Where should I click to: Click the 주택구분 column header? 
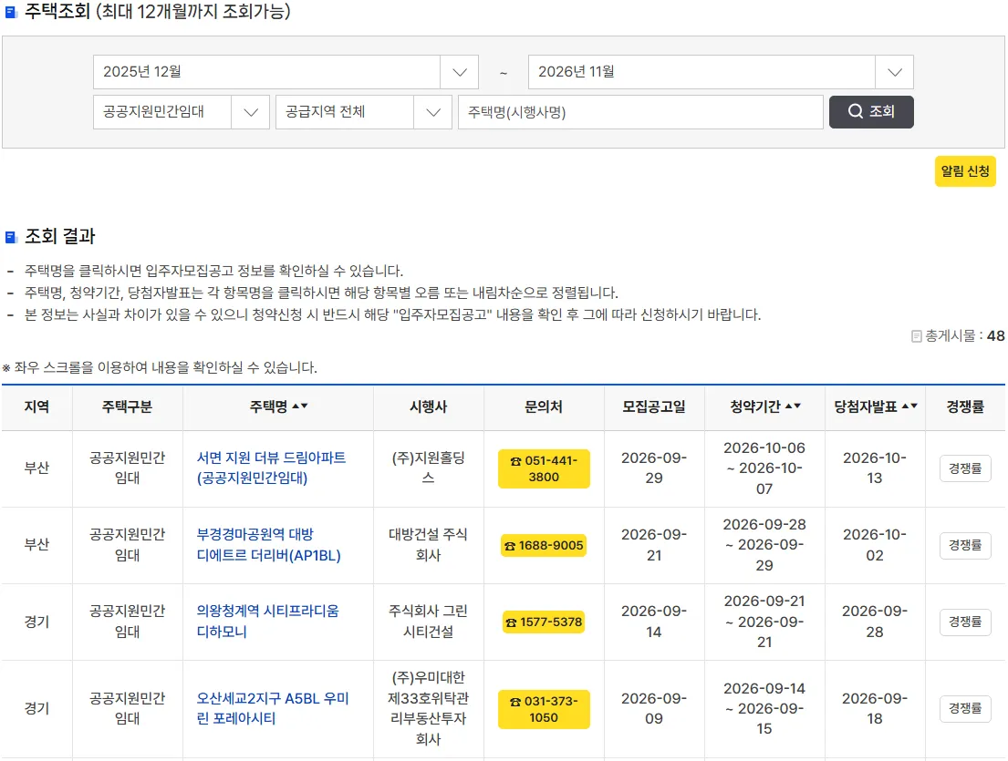128,406
